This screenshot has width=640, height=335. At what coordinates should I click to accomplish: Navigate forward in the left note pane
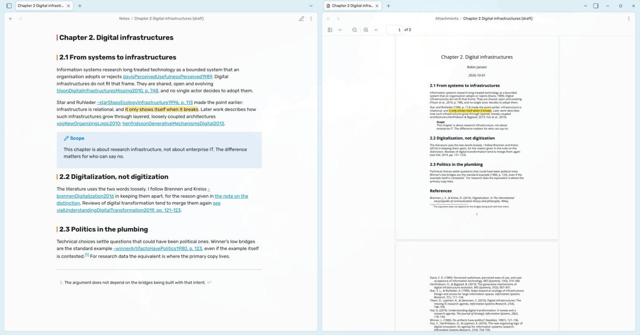[20, 19]
